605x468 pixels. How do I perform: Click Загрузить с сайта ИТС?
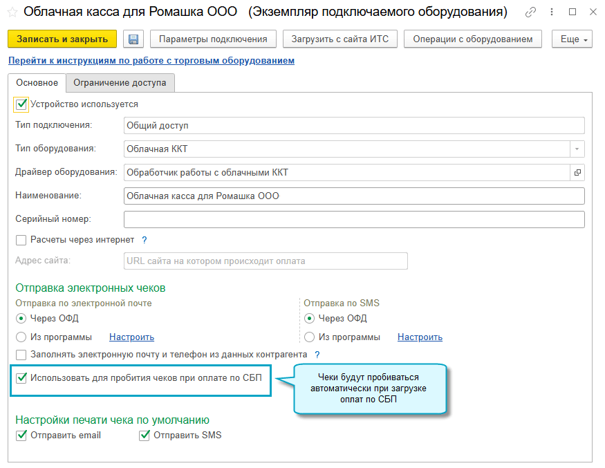pos(340,39)
